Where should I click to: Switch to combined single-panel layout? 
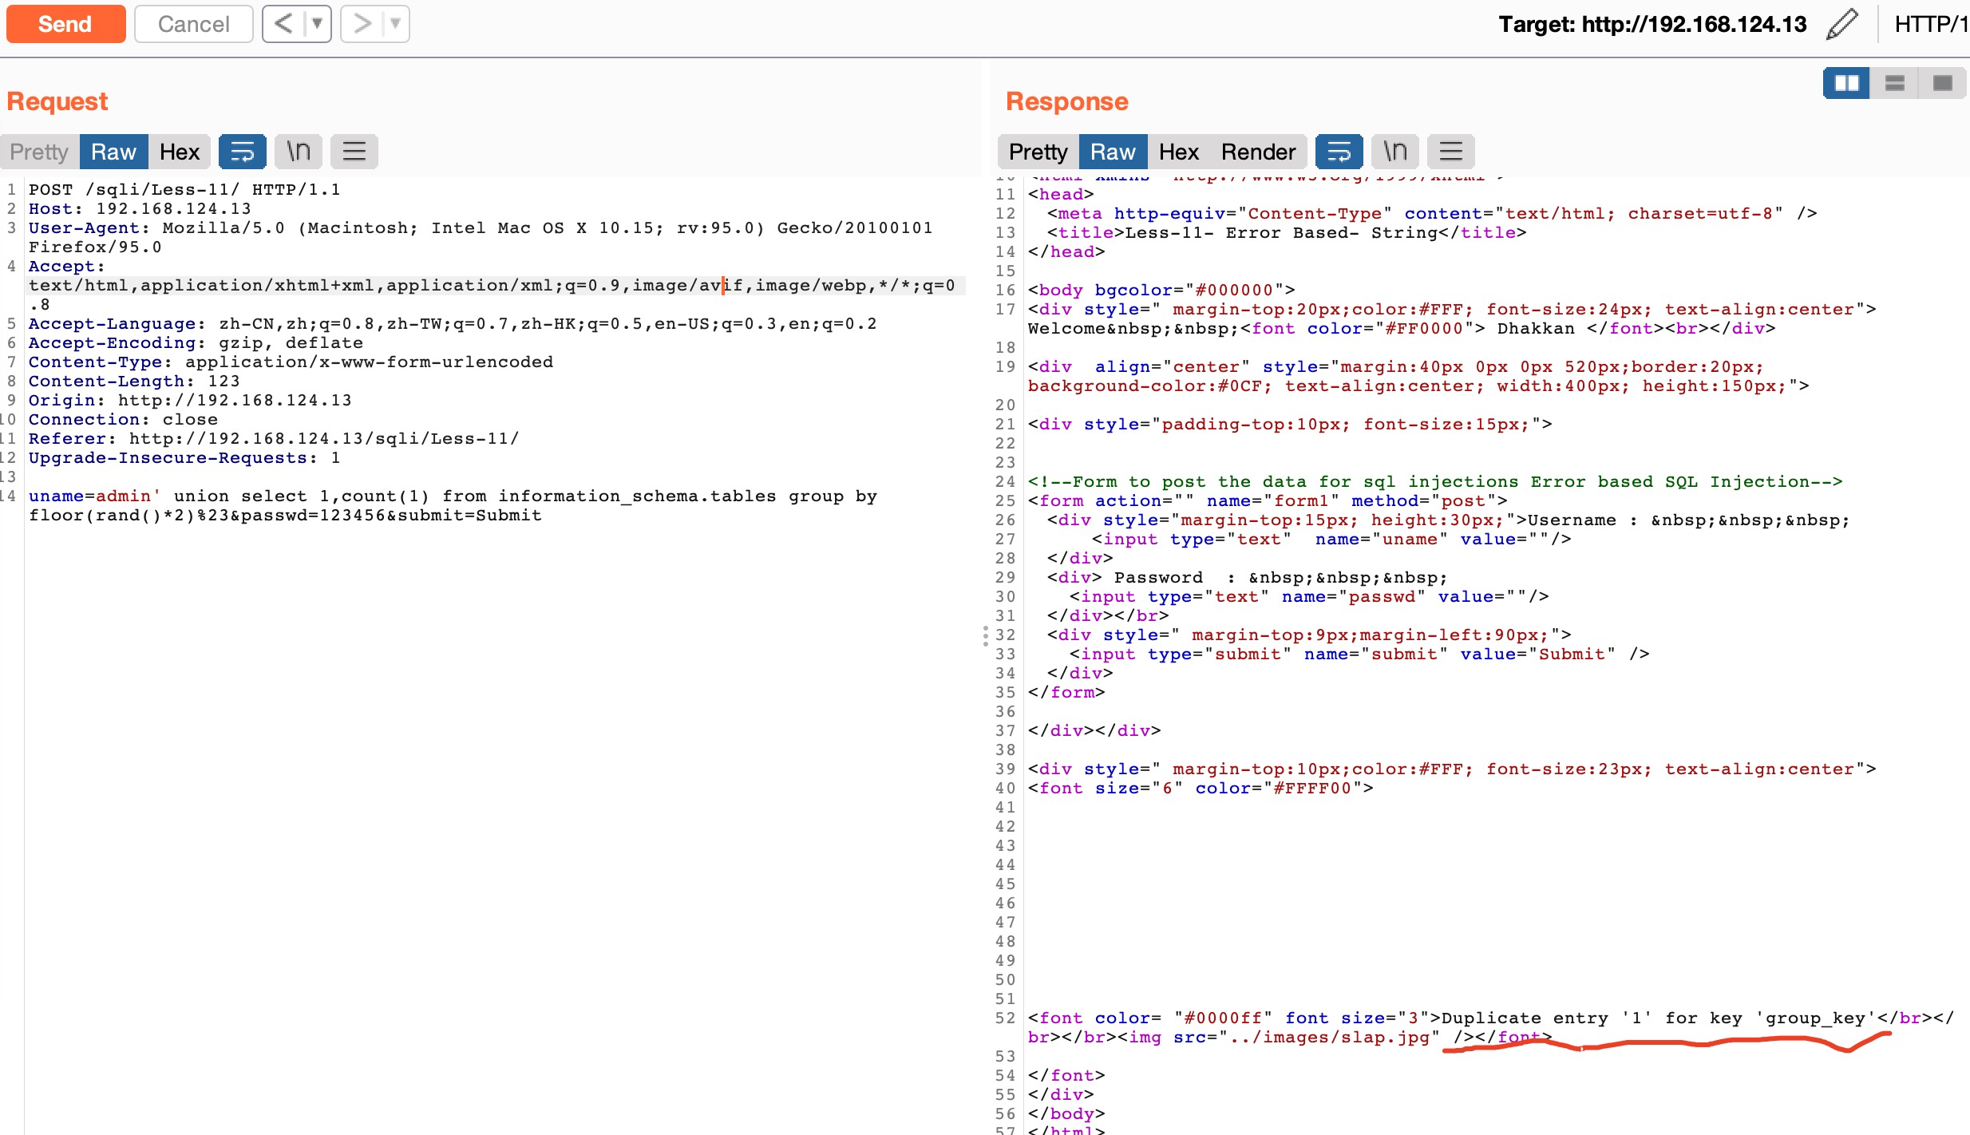click(x=1942, y=83)
